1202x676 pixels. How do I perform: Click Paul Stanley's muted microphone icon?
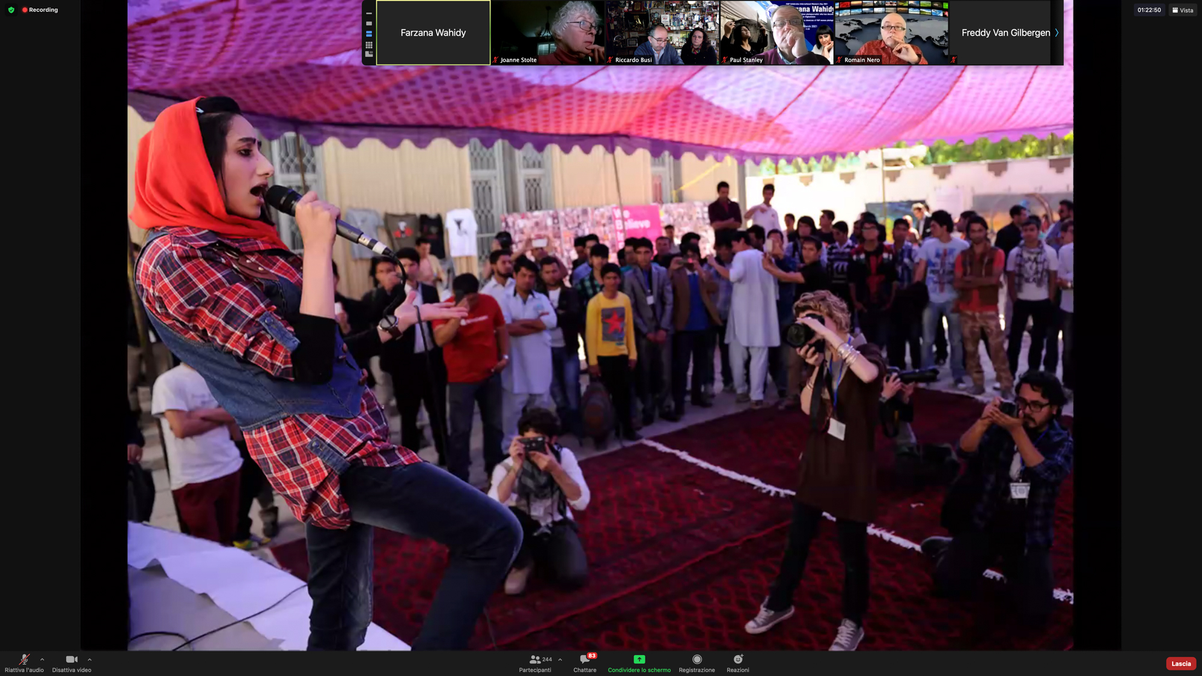[725, 59]
